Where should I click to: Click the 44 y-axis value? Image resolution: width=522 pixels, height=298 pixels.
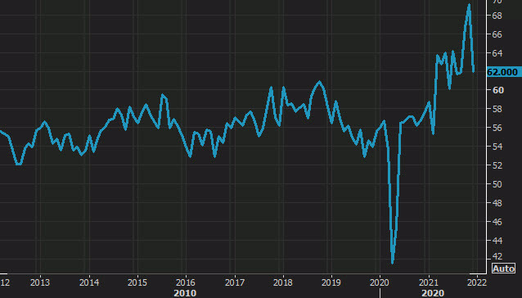tap(497, 241)
